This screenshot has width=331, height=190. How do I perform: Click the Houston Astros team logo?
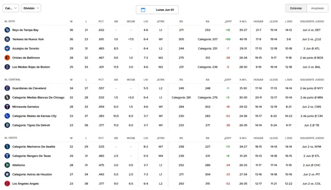7,175
